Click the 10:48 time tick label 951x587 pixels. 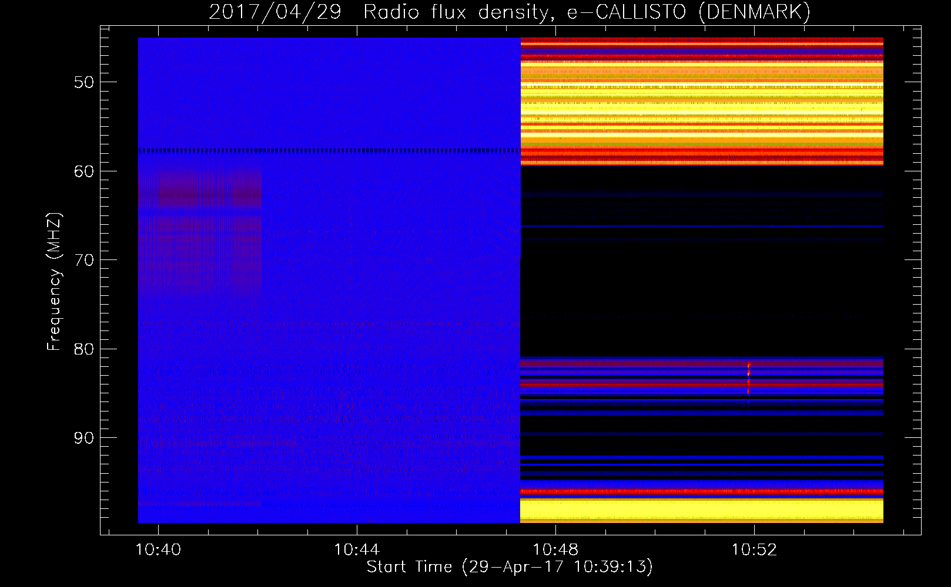pyautogui.click(x=555, y=550)
